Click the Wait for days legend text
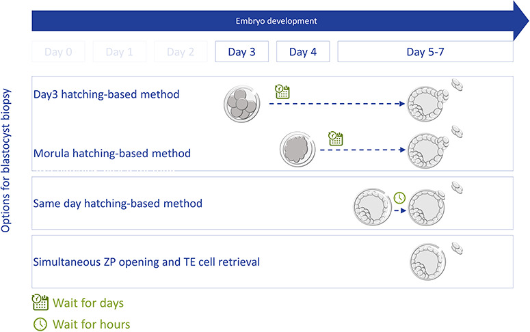This screenshot has height=332, width=530. 88,303
